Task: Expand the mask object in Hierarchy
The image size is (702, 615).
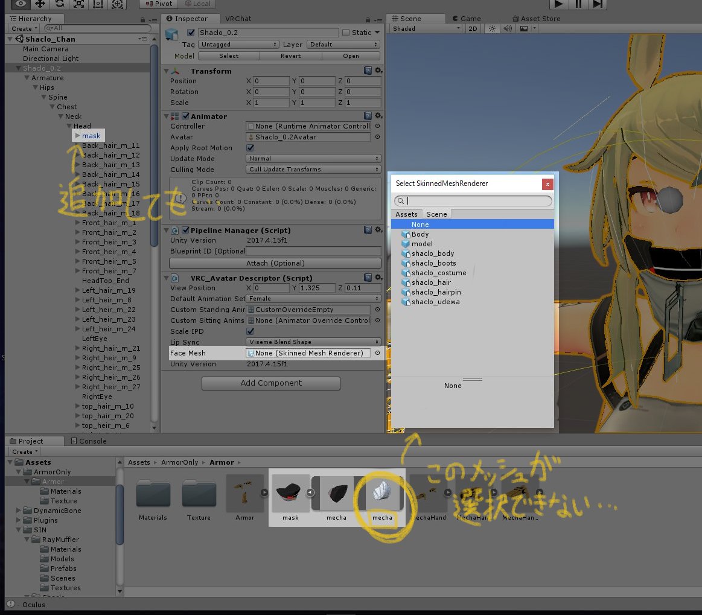Action: [77, 136]
